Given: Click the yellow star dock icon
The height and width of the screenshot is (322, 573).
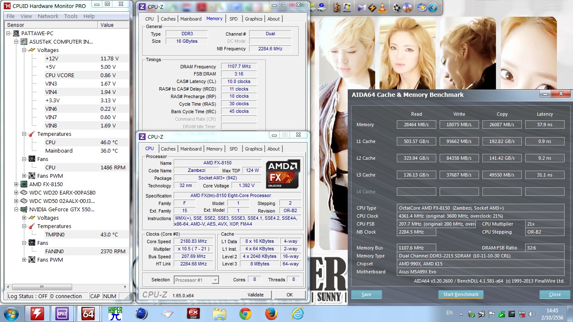Looking at the screenshot, I should tap(422, 8).
